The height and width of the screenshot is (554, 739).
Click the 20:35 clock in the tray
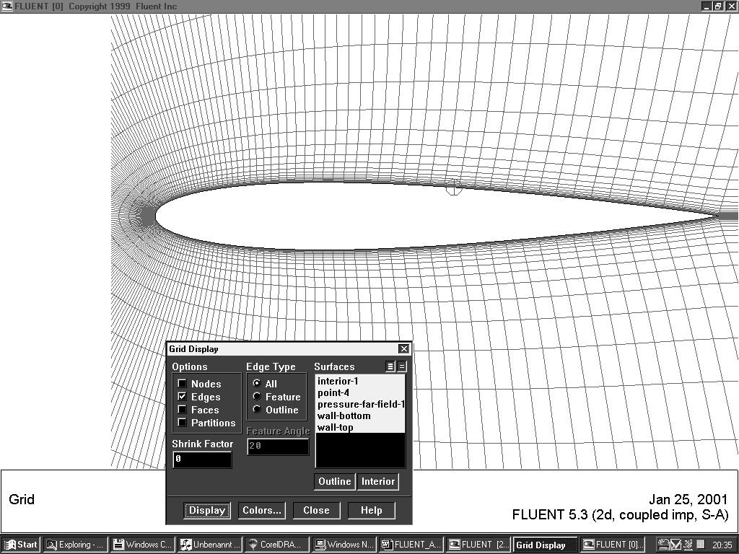tap(722, 545)
